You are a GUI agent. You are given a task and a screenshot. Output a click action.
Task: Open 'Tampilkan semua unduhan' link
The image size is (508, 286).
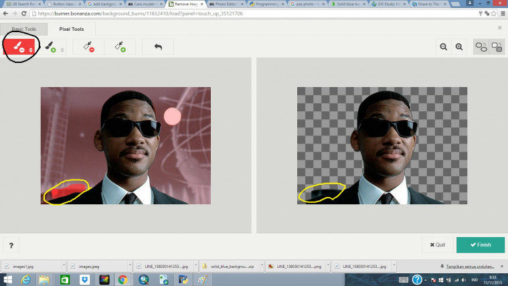pyautogui.click(x=470, y=267)
